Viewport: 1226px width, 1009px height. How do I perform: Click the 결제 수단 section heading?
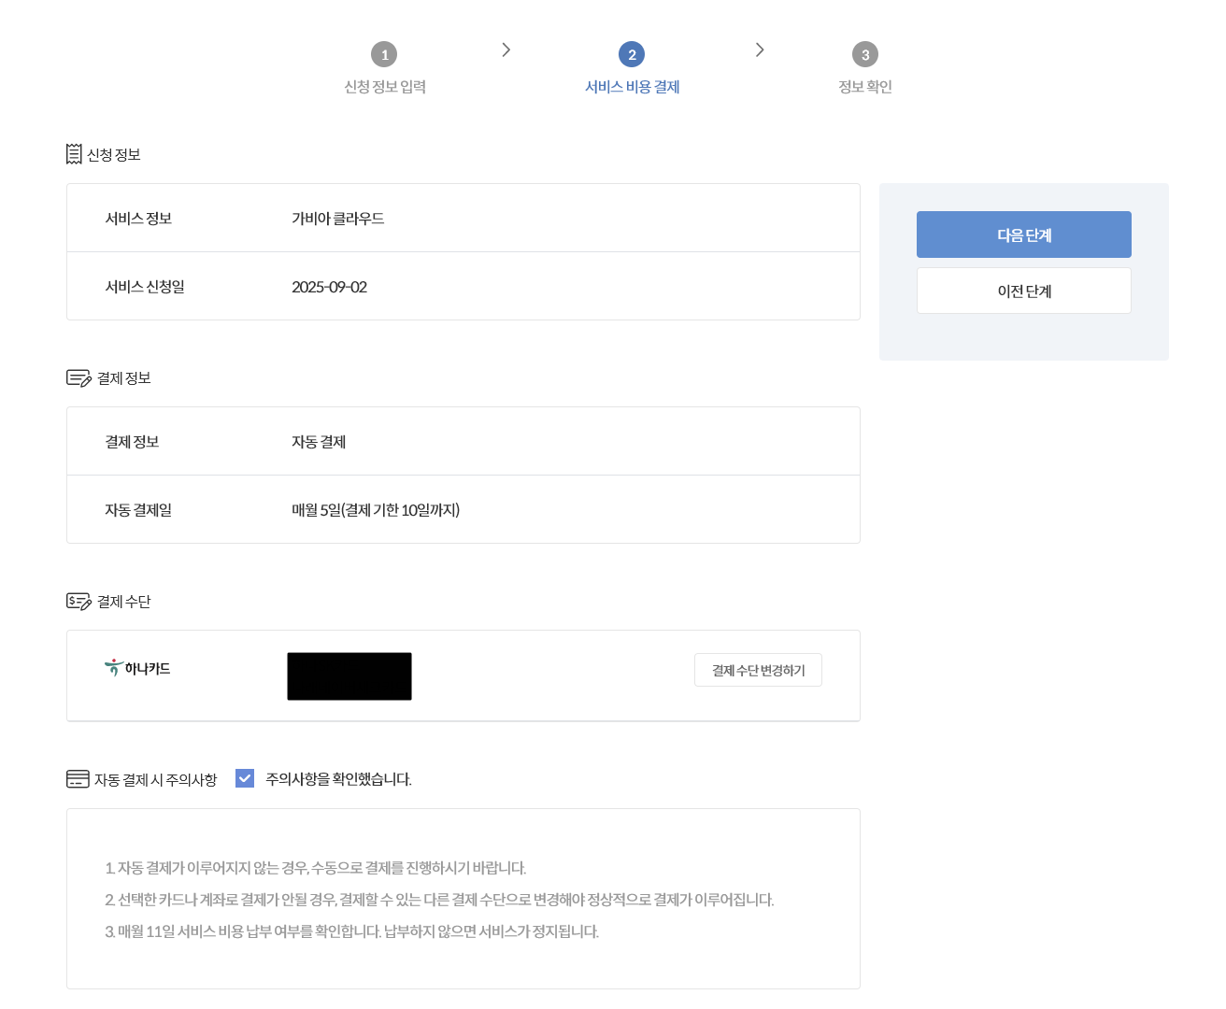[x=123, y=602]
